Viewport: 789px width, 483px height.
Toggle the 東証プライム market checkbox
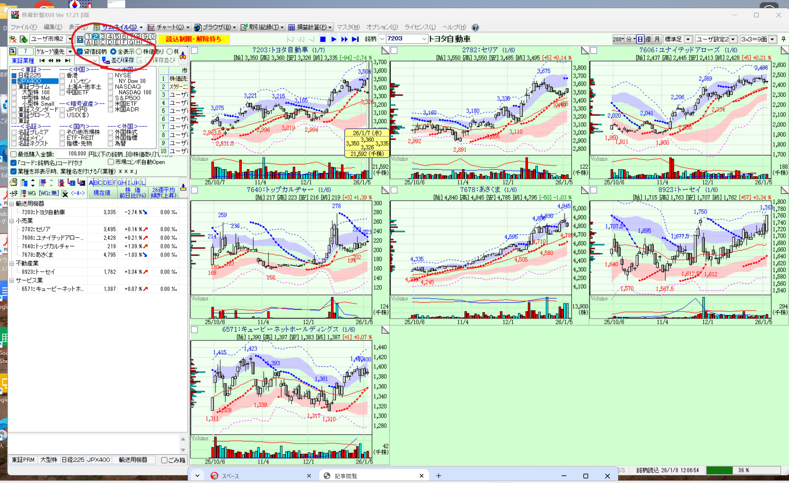[x=14, y=87]
